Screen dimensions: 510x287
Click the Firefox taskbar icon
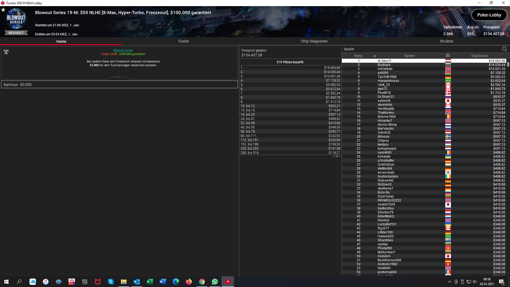click(189, 282)
